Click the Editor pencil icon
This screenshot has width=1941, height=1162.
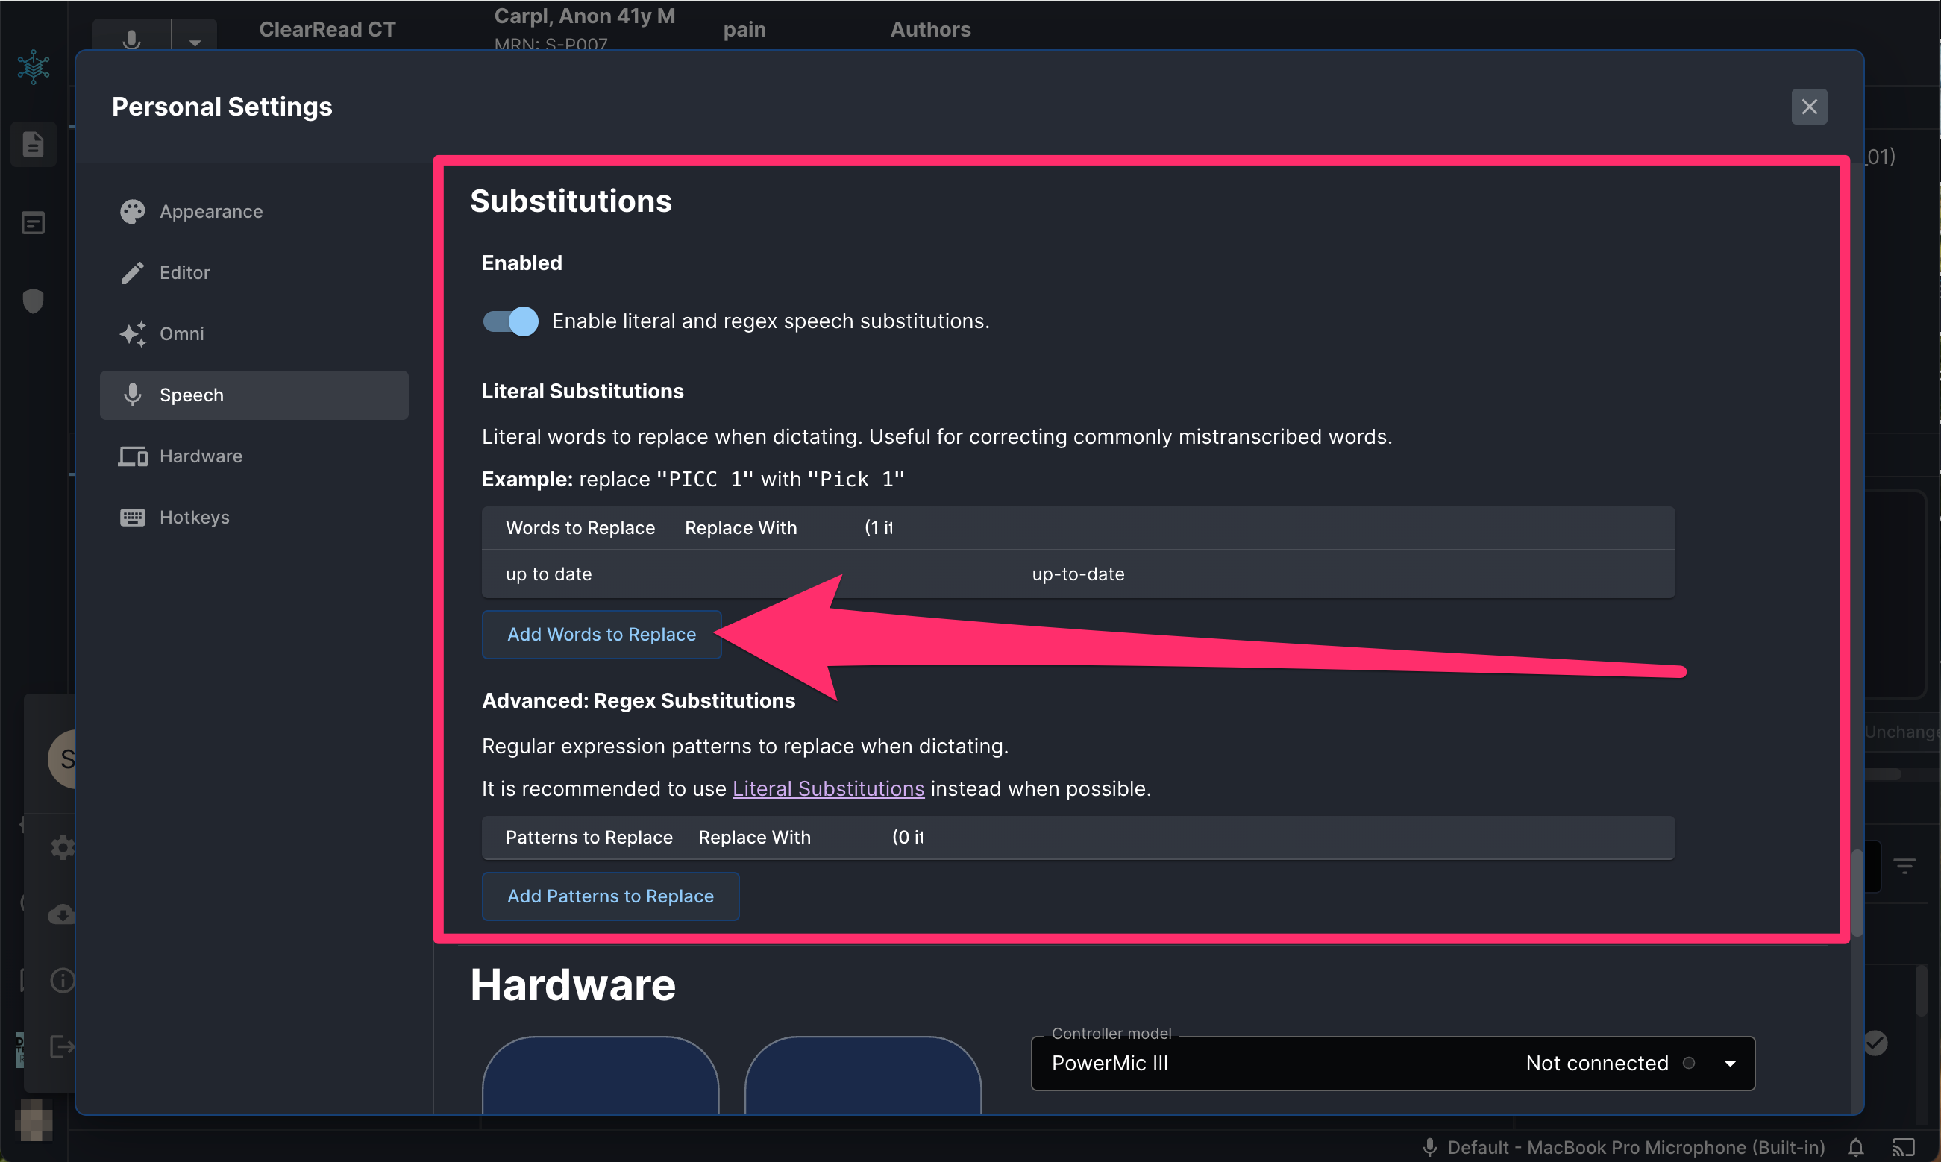pyautogui.click(x=132, y=272)
